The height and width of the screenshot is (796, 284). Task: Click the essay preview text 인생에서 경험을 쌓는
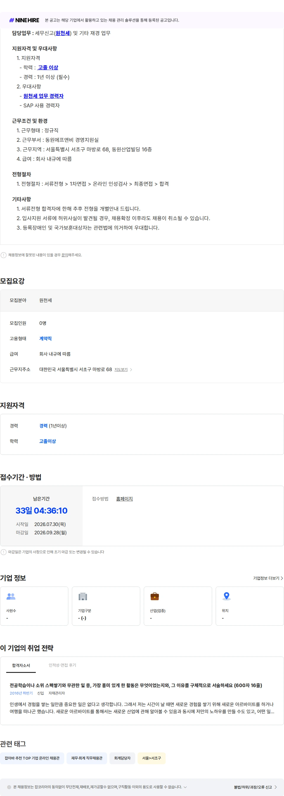click(x=142, y=708)
